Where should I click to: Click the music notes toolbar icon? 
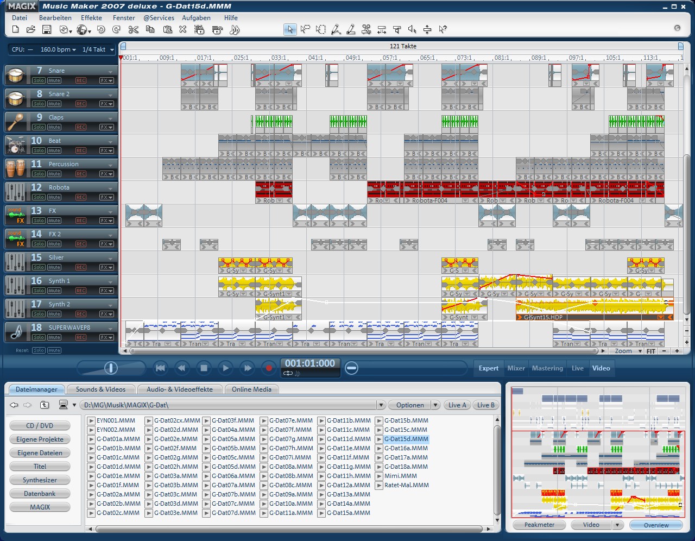pyautogui.click(x=235, y=29)
